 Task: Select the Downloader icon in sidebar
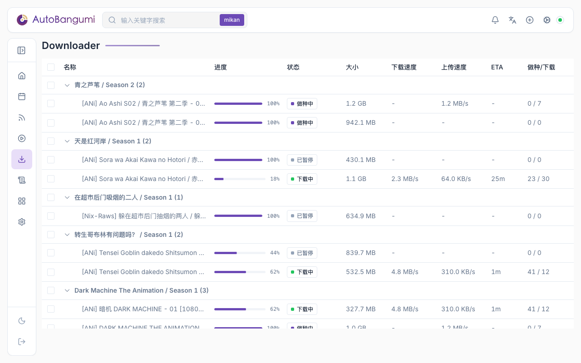(22, 159)
